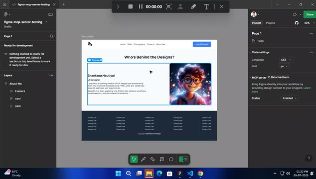Collapse the MCP server section

(250, 78)
